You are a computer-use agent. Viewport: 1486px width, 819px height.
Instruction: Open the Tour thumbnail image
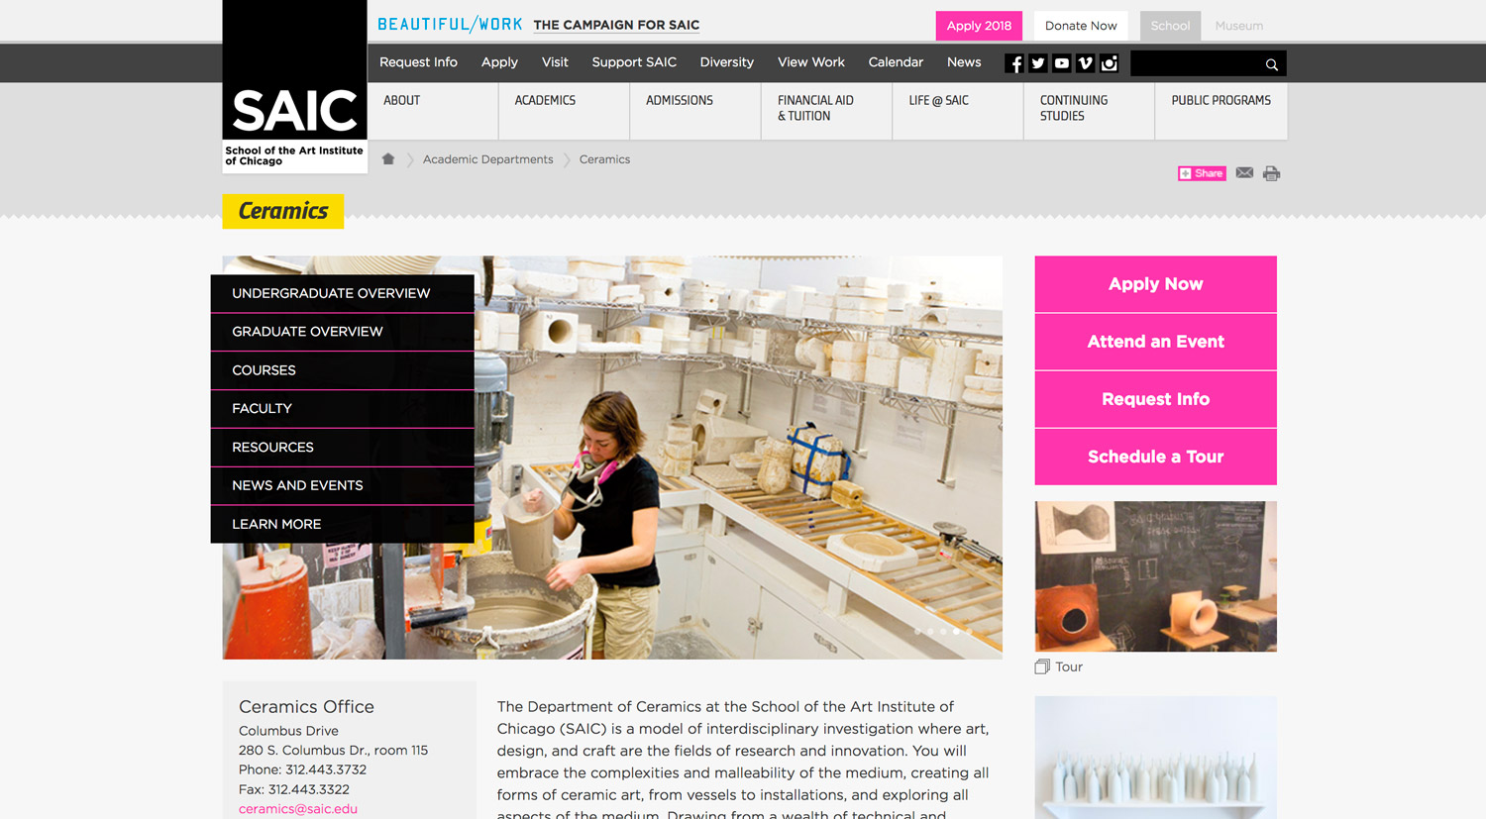click(x=1155, y=576)
